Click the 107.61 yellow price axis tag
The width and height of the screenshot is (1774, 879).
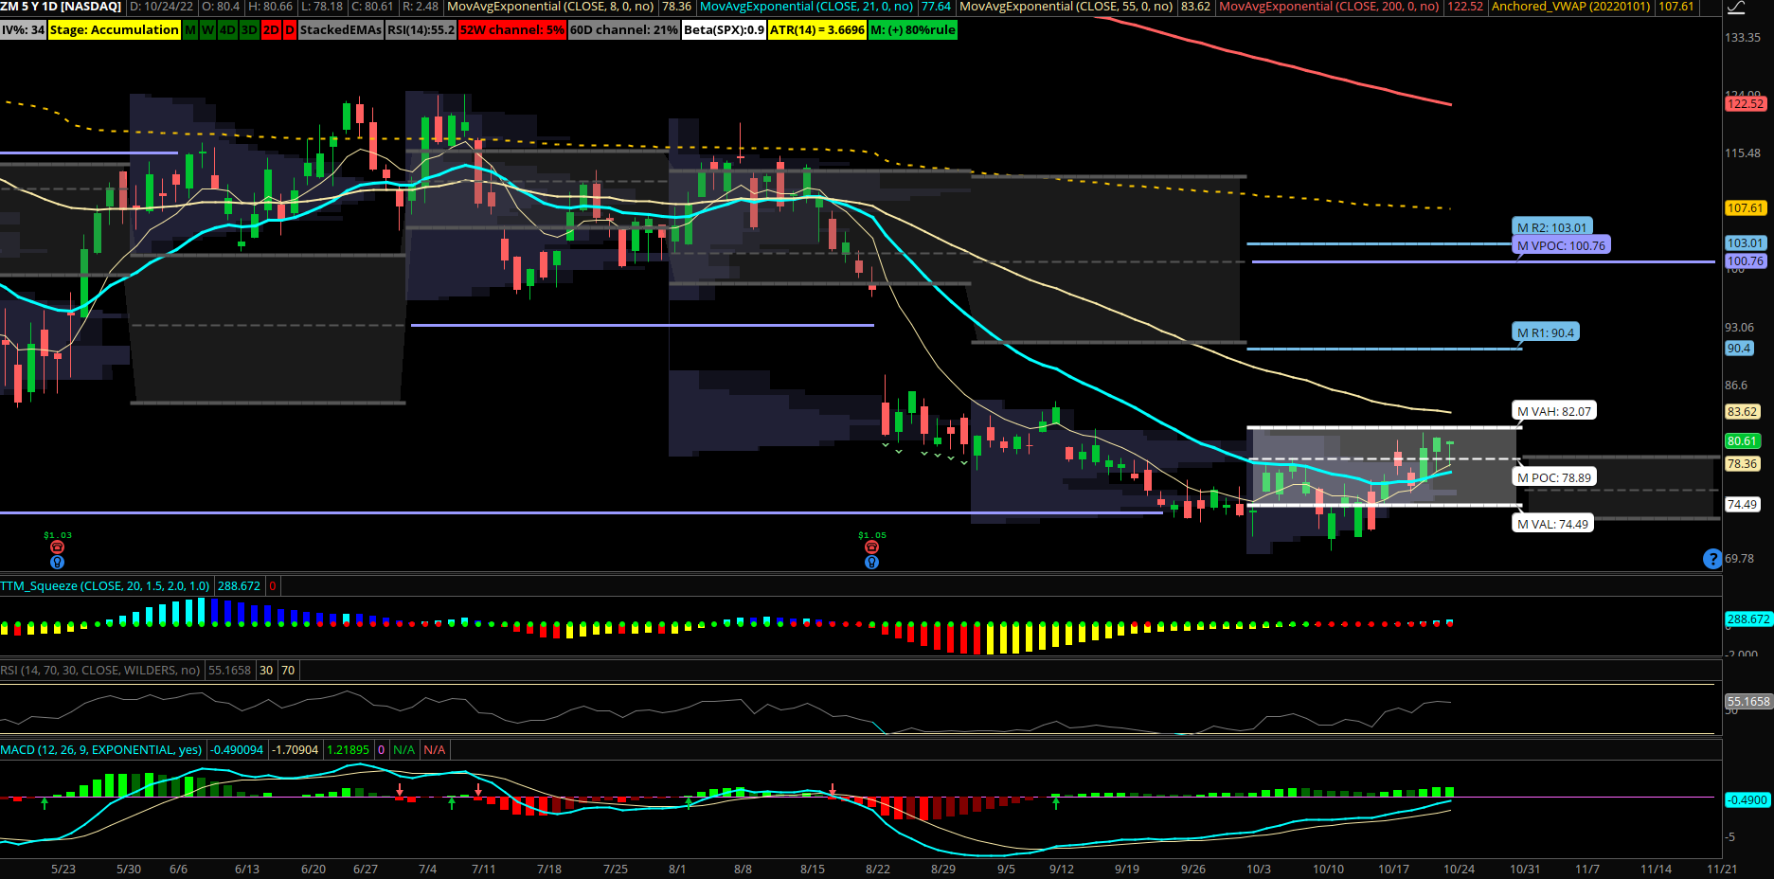click(x=1745, y=208)
